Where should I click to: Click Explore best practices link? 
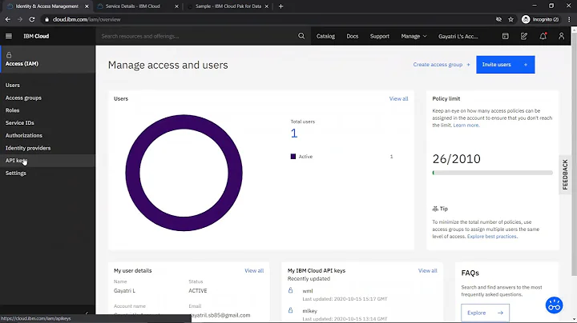point(491,237)
